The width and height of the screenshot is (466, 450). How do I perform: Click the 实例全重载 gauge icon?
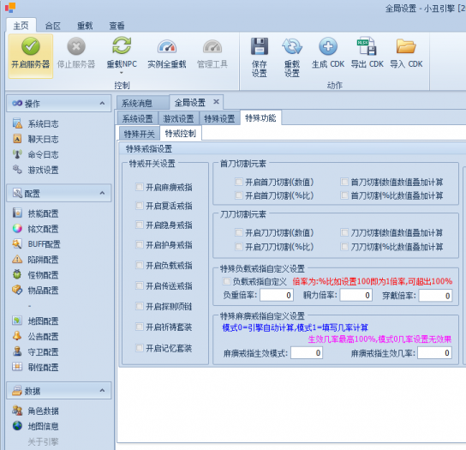(x=167, y=46)
